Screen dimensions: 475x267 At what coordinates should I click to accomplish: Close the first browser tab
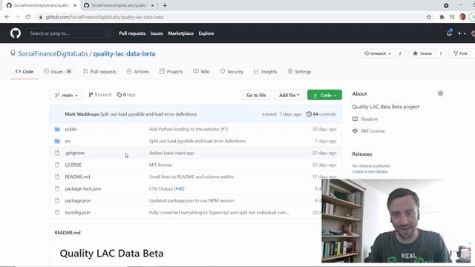[x=75, y=5]
